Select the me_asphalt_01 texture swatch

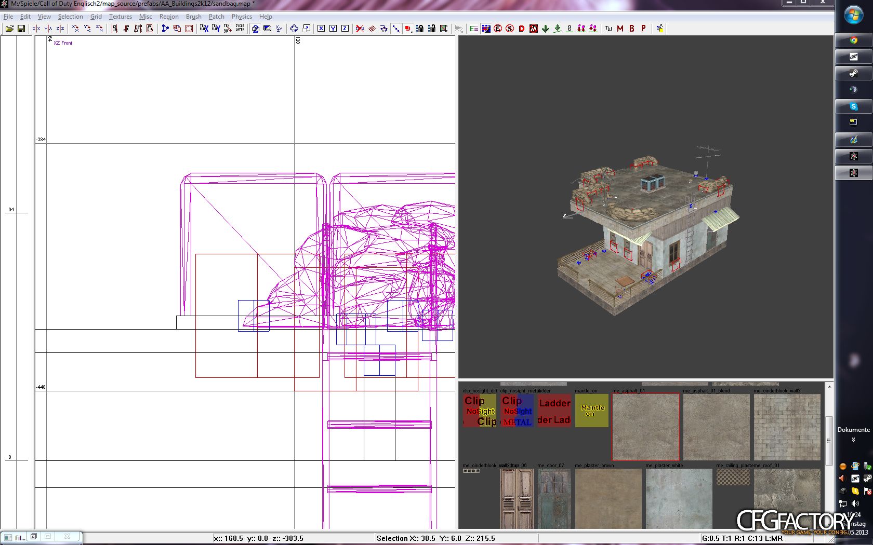(x=646, y=427)
